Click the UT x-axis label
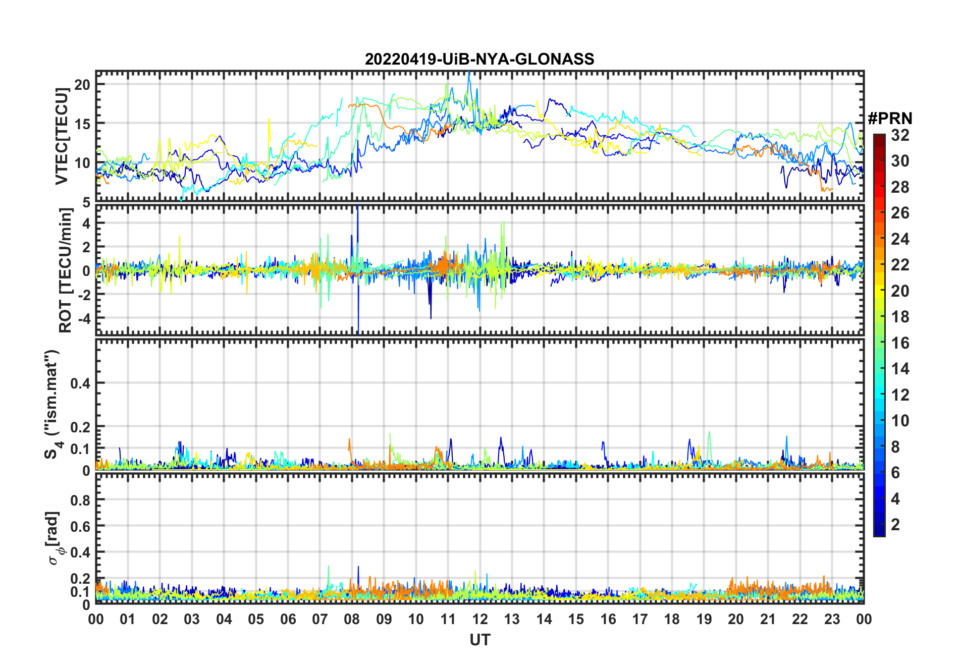This screenshot has height=671, width=960. point(479,640)
